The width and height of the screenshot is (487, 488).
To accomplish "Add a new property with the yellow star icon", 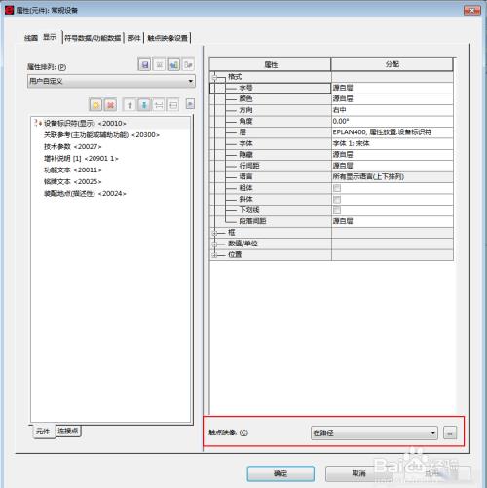I will coord(95,105).
